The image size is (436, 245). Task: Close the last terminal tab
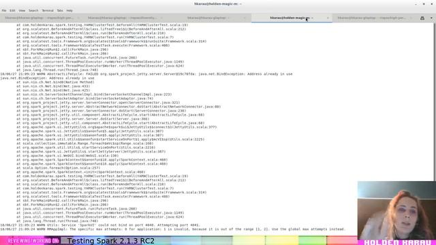411,18
